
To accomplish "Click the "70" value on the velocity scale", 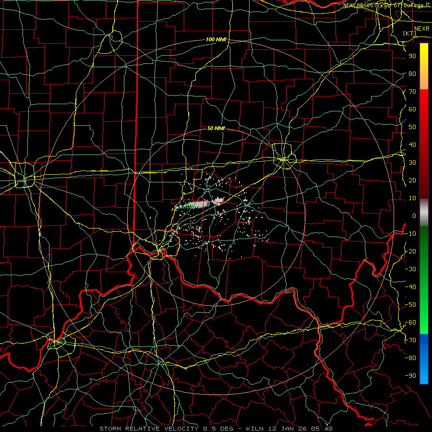I will [412, 92].
